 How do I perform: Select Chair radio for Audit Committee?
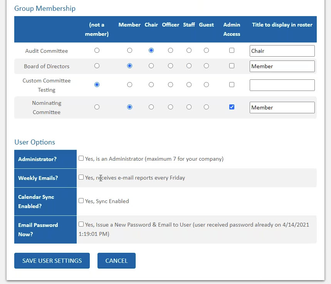[151, 50]
